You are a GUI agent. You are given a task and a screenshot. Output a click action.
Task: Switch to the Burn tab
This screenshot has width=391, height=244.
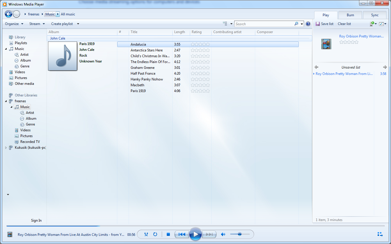[x=350, y=15]
